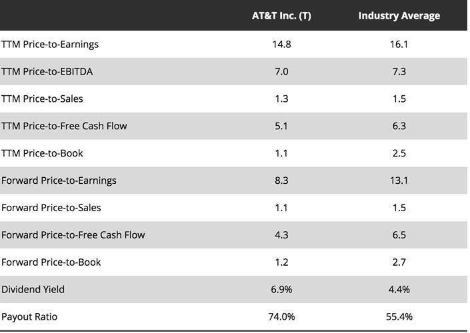
Task: Select the Forward Price-to-Earnings row label
Action: coord(59,180)
